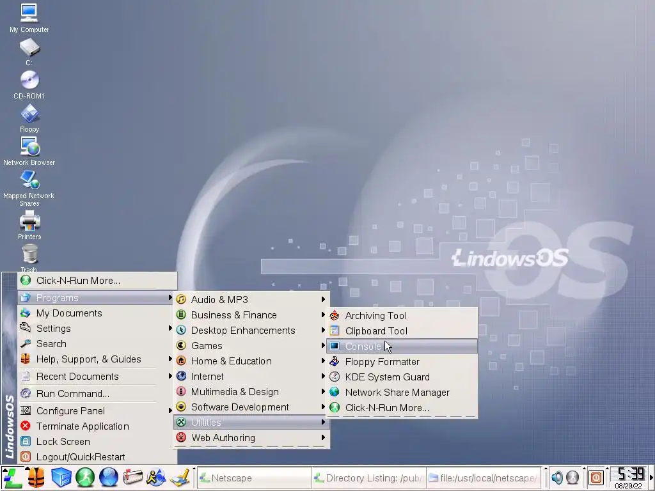Launch Floppy Formatter menu entry

402,362
